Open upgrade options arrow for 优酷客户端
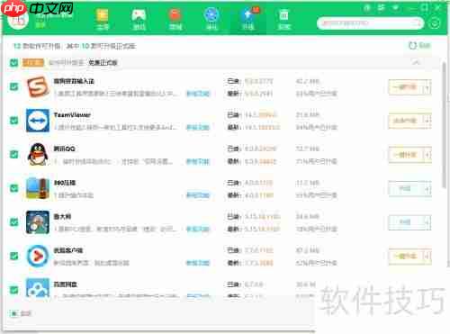The height and width of the screenshot is (334, 450). pyautogui.click(x=427, y=257)
